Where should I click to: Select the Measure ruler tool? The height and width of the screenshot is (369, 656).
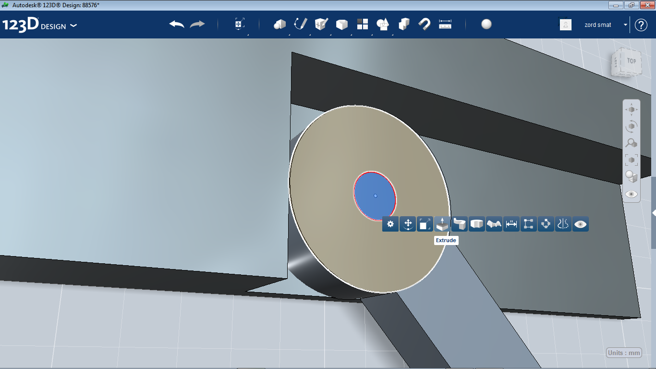tap(445, 24)
